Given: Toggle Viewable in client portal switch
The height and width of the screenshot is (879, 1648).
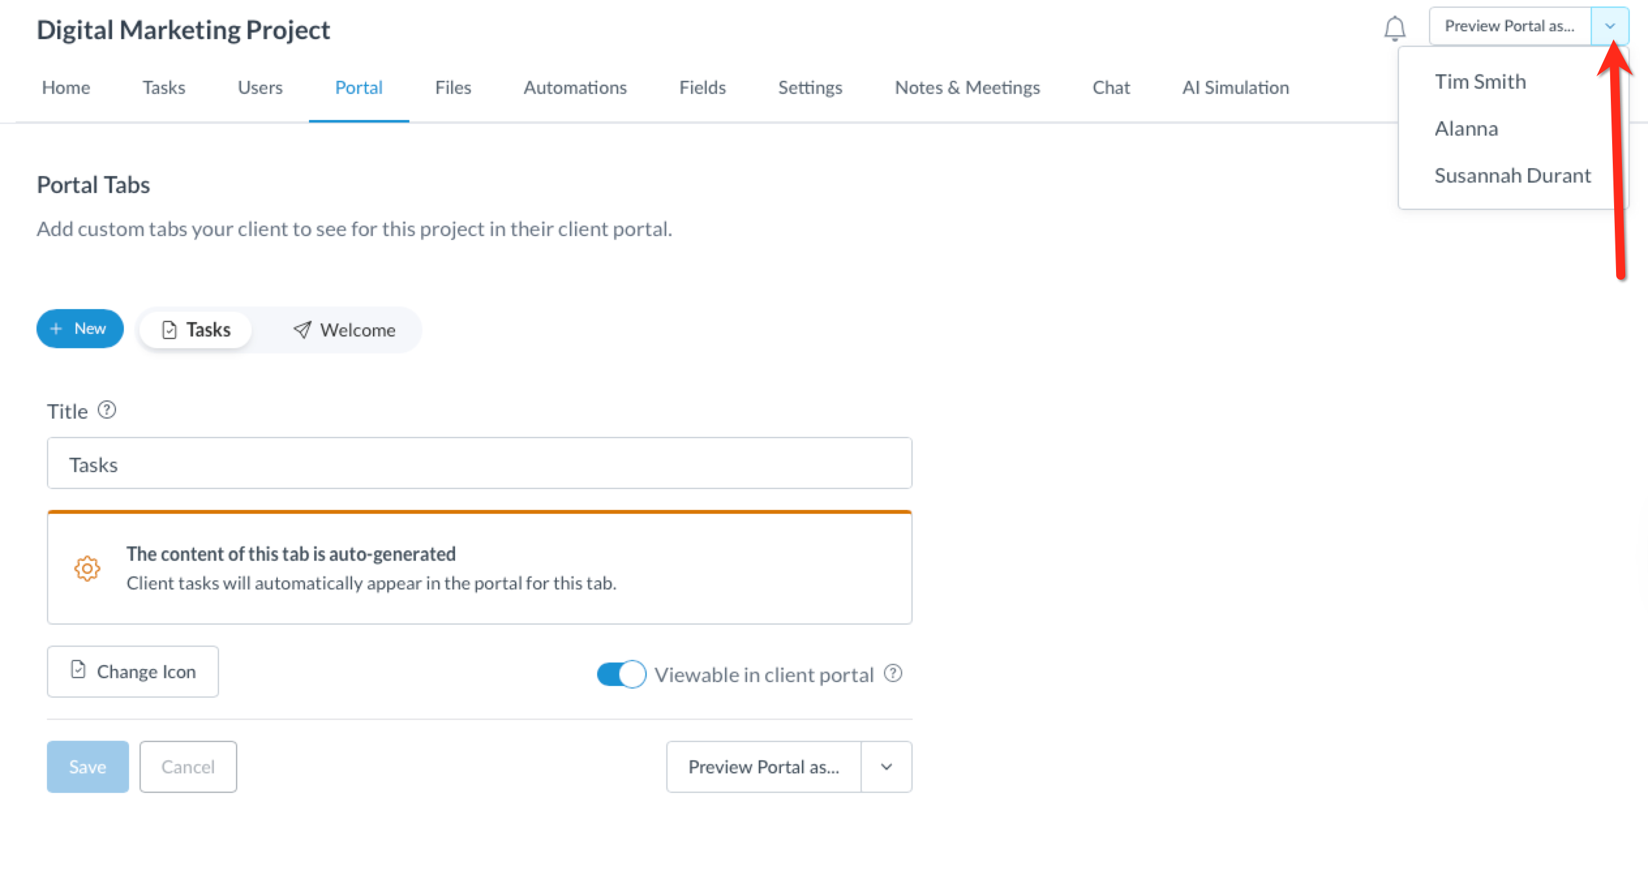Looking at the screenshot, I should pyautogui.click(x=621, y=674).
